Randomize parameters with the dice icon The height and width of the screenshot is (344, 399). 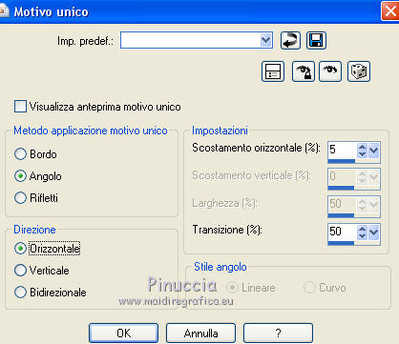pos(359,71)
